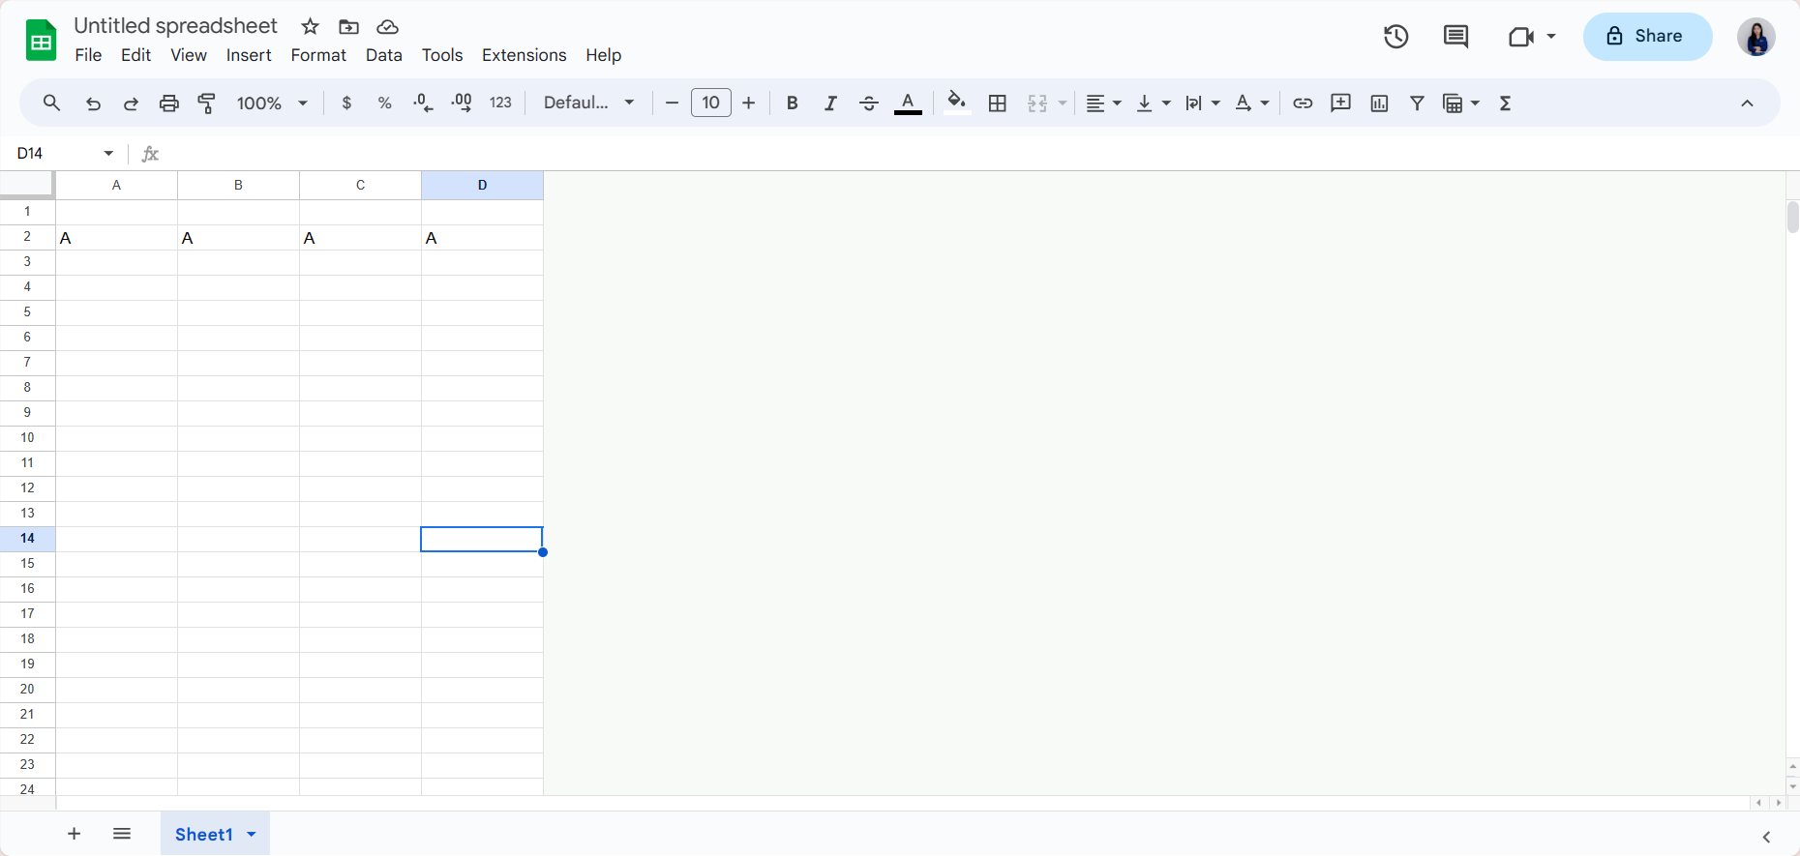The width and height of the screenshot is (1800, 856).
Task: Open the text wrapping dropdown
Action: click(x=1203, y=103)
